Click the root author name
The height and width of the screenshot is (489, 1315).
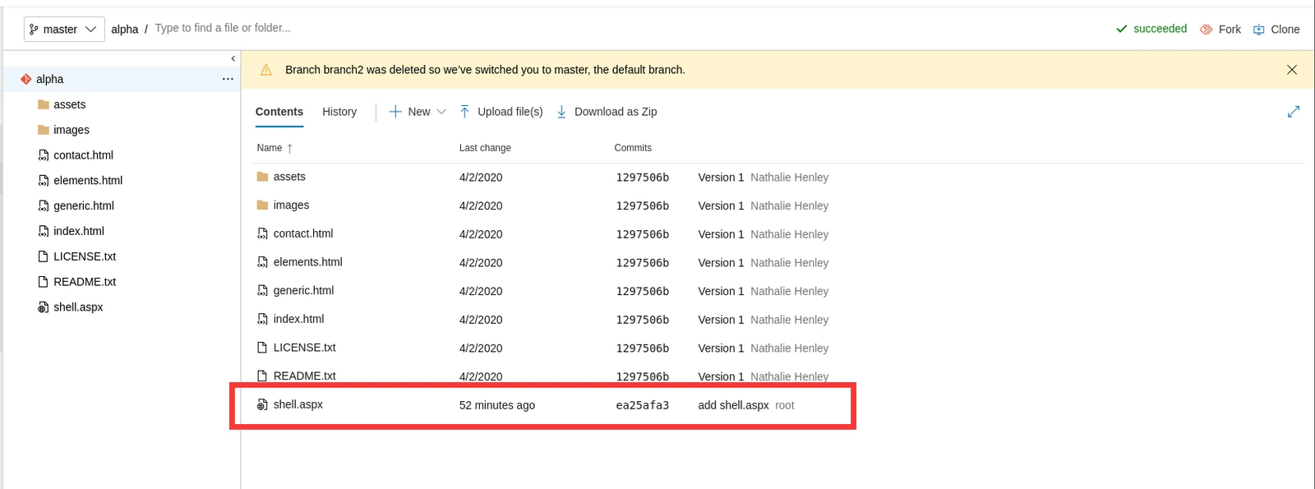(x=785, y=405)
